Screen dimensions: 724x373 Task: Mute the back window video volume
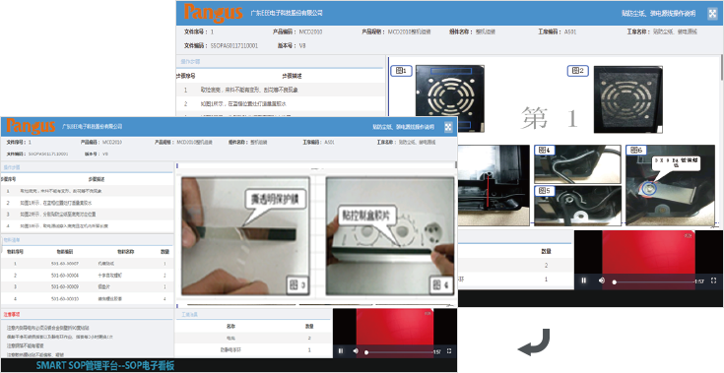[602, 280]
